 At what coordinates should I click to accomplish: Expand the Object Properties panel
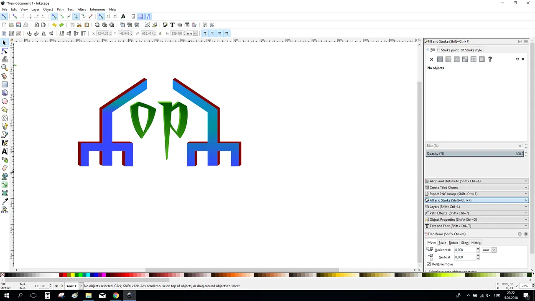click(x=476, y=219)
